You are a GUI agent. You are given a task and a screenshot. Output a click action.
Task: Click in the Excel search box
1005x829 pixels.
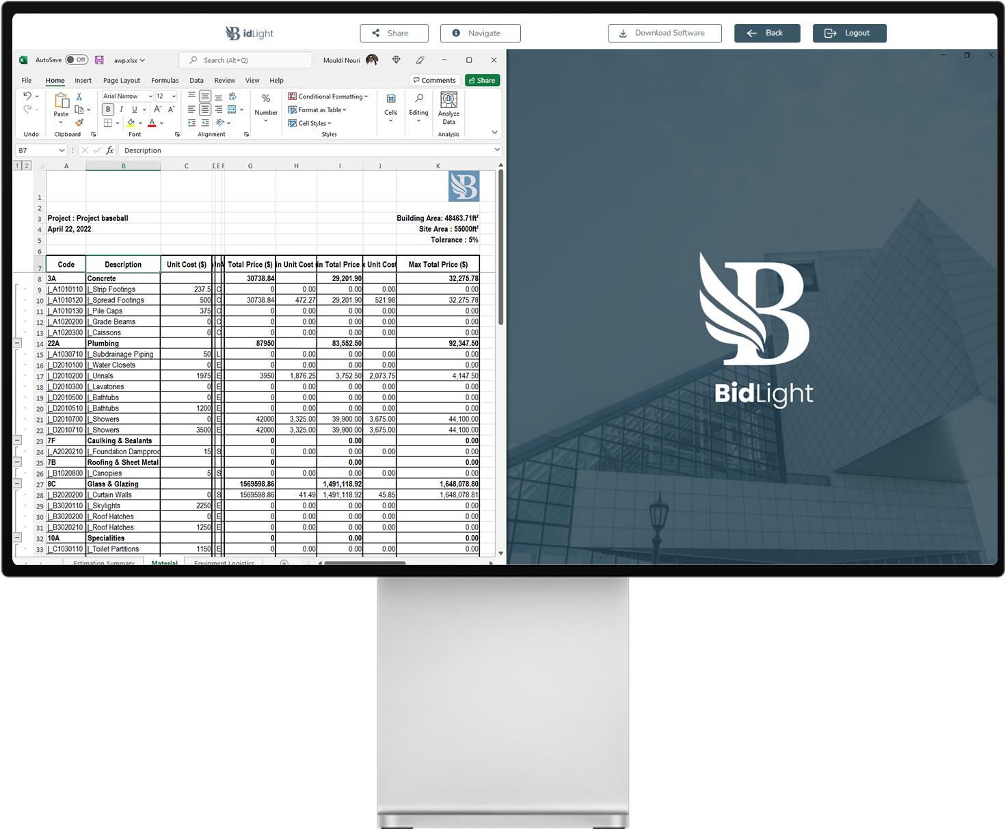click(245, 60)
